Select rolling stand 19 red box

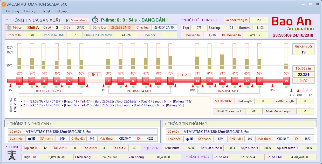(286, 81)
